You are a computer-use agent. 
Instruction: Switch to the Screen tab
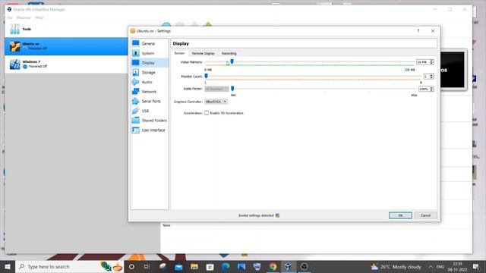(179, 53)
